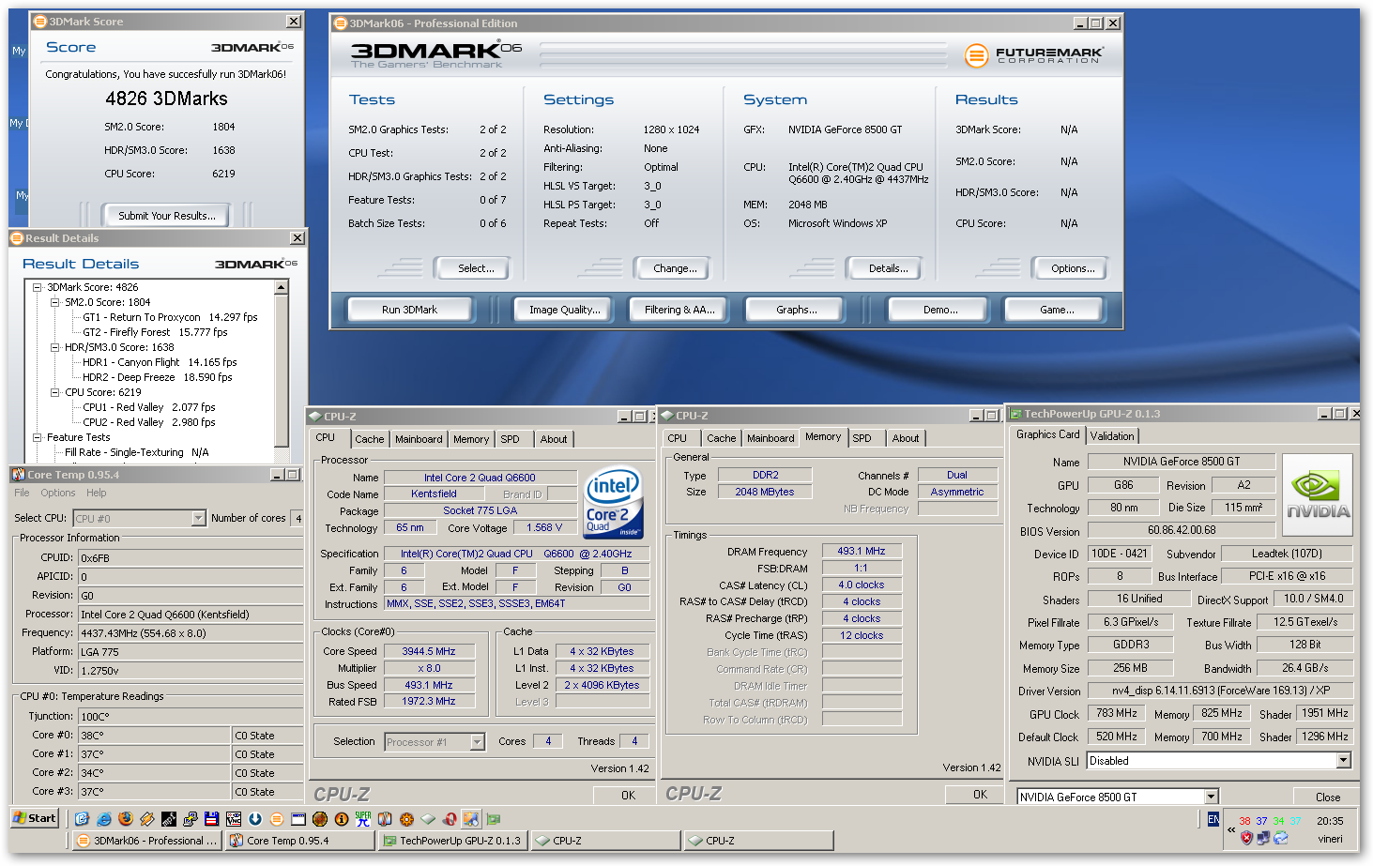The height and width of the screenshot is (866, 1373).
Task: Open Firefox from the Quick Launch bar
Action: [126, 819]
